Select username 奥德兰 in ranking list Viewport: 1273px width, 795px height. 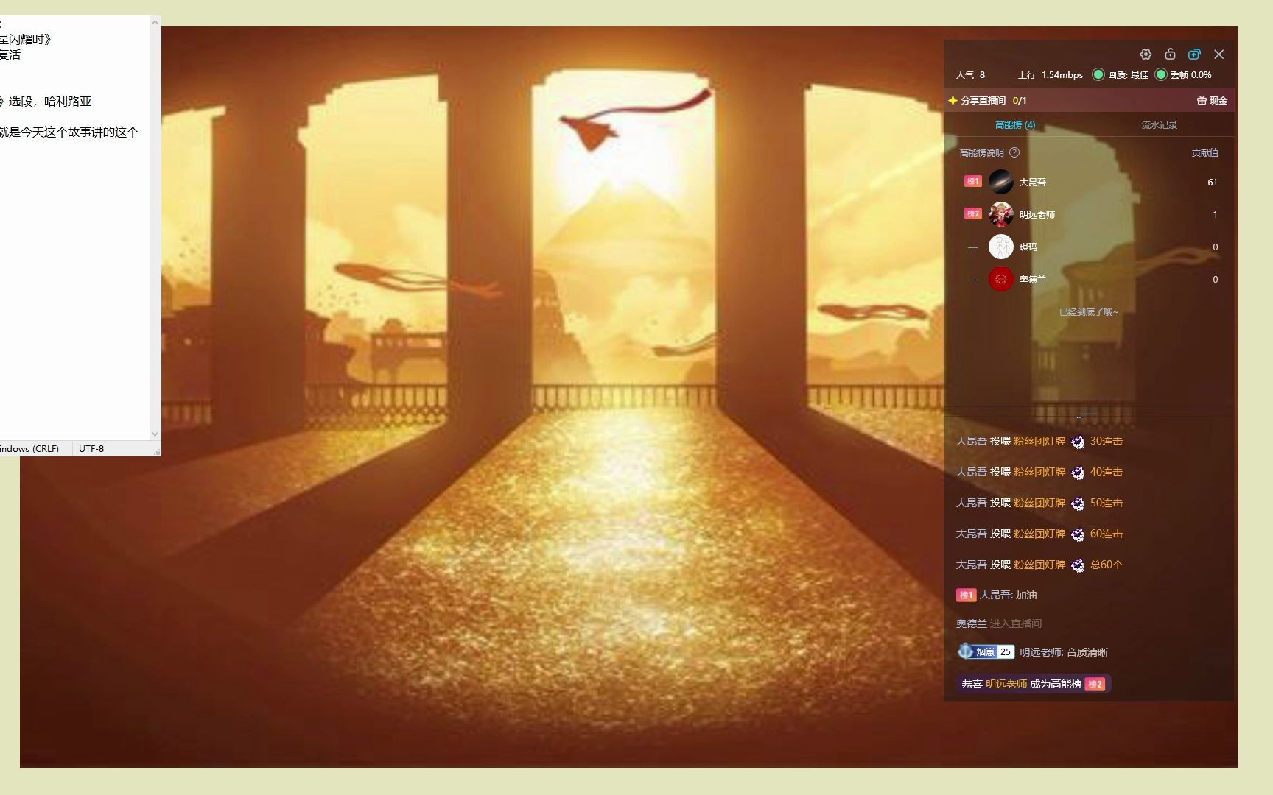tap(1032, 279)
